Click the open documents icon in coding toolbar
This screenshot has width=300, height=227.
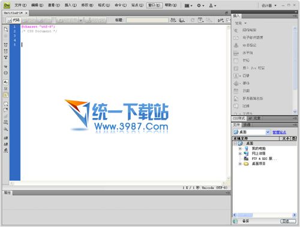pyautogui.click(x=6, y=29)
